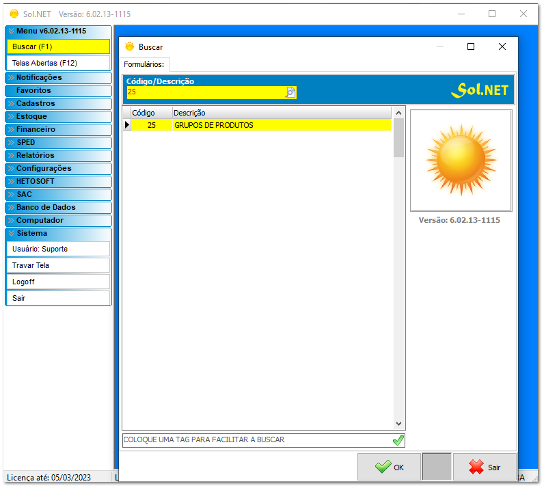Expand the Estoque menu section

(57, 116)
